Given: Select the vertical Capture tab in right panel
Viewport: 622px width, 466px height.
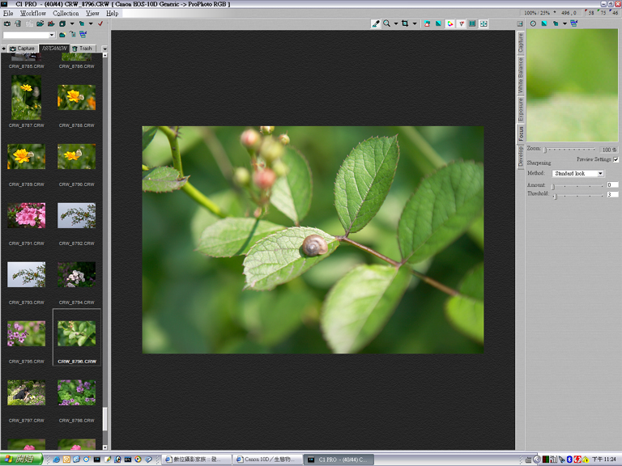Looking at the screenshot, I should (521, 43).
